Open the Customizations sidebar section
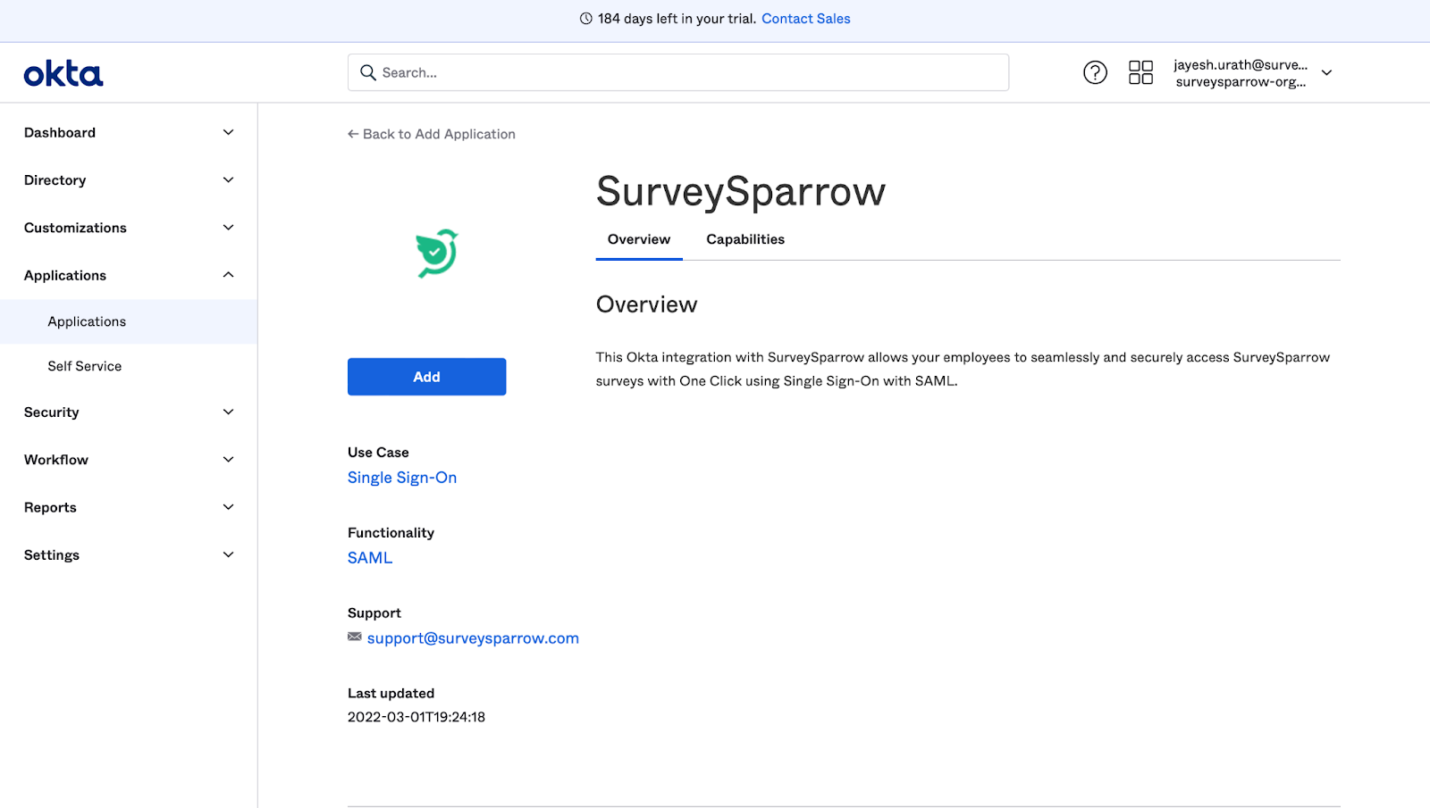The width and height of the screenshot is (1430, 808). coord(75,228)
